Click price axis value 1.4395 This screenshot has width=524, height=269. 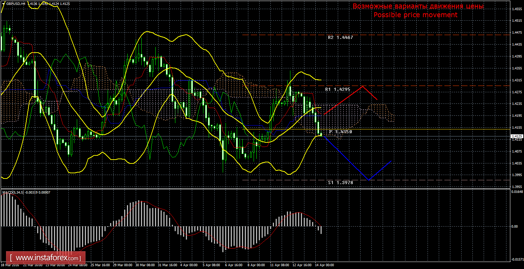(517, 56)
